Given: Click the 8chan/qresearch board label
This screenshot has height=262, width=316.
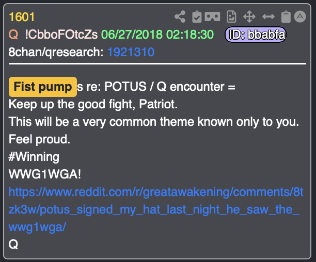Looking at the screenshot, I should 56,52.
